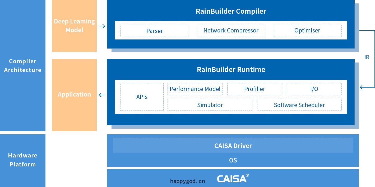Image resolution: width=375 pixels, height=187 pixels.
Task: Click the RainBuilder Compiler heading
Action: [x=231, y=11]
